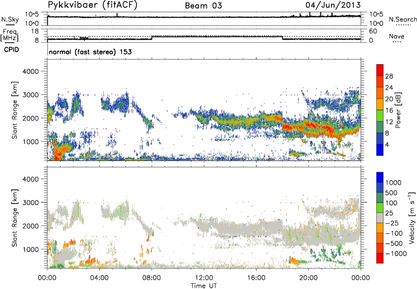This screenshot has height=289, width=417.
Task: Click the 'Pykkvibaer (fitACF)' plot title
Action: 92,5
